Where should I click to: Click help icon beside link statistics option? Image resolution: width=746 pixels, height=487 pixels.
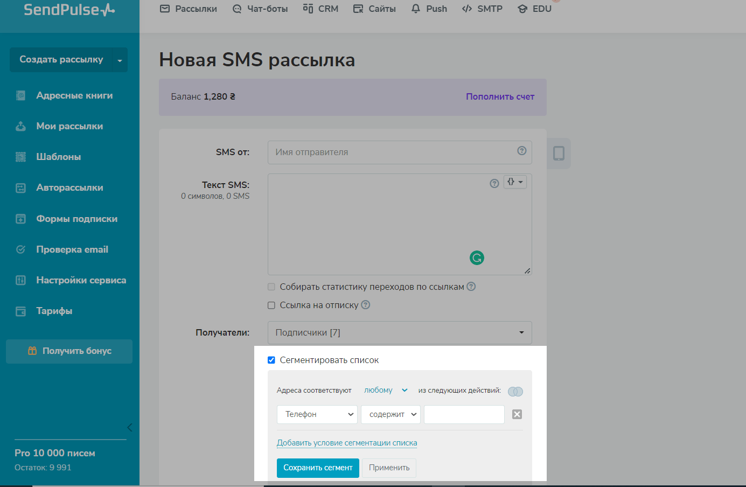click(471, 287)
